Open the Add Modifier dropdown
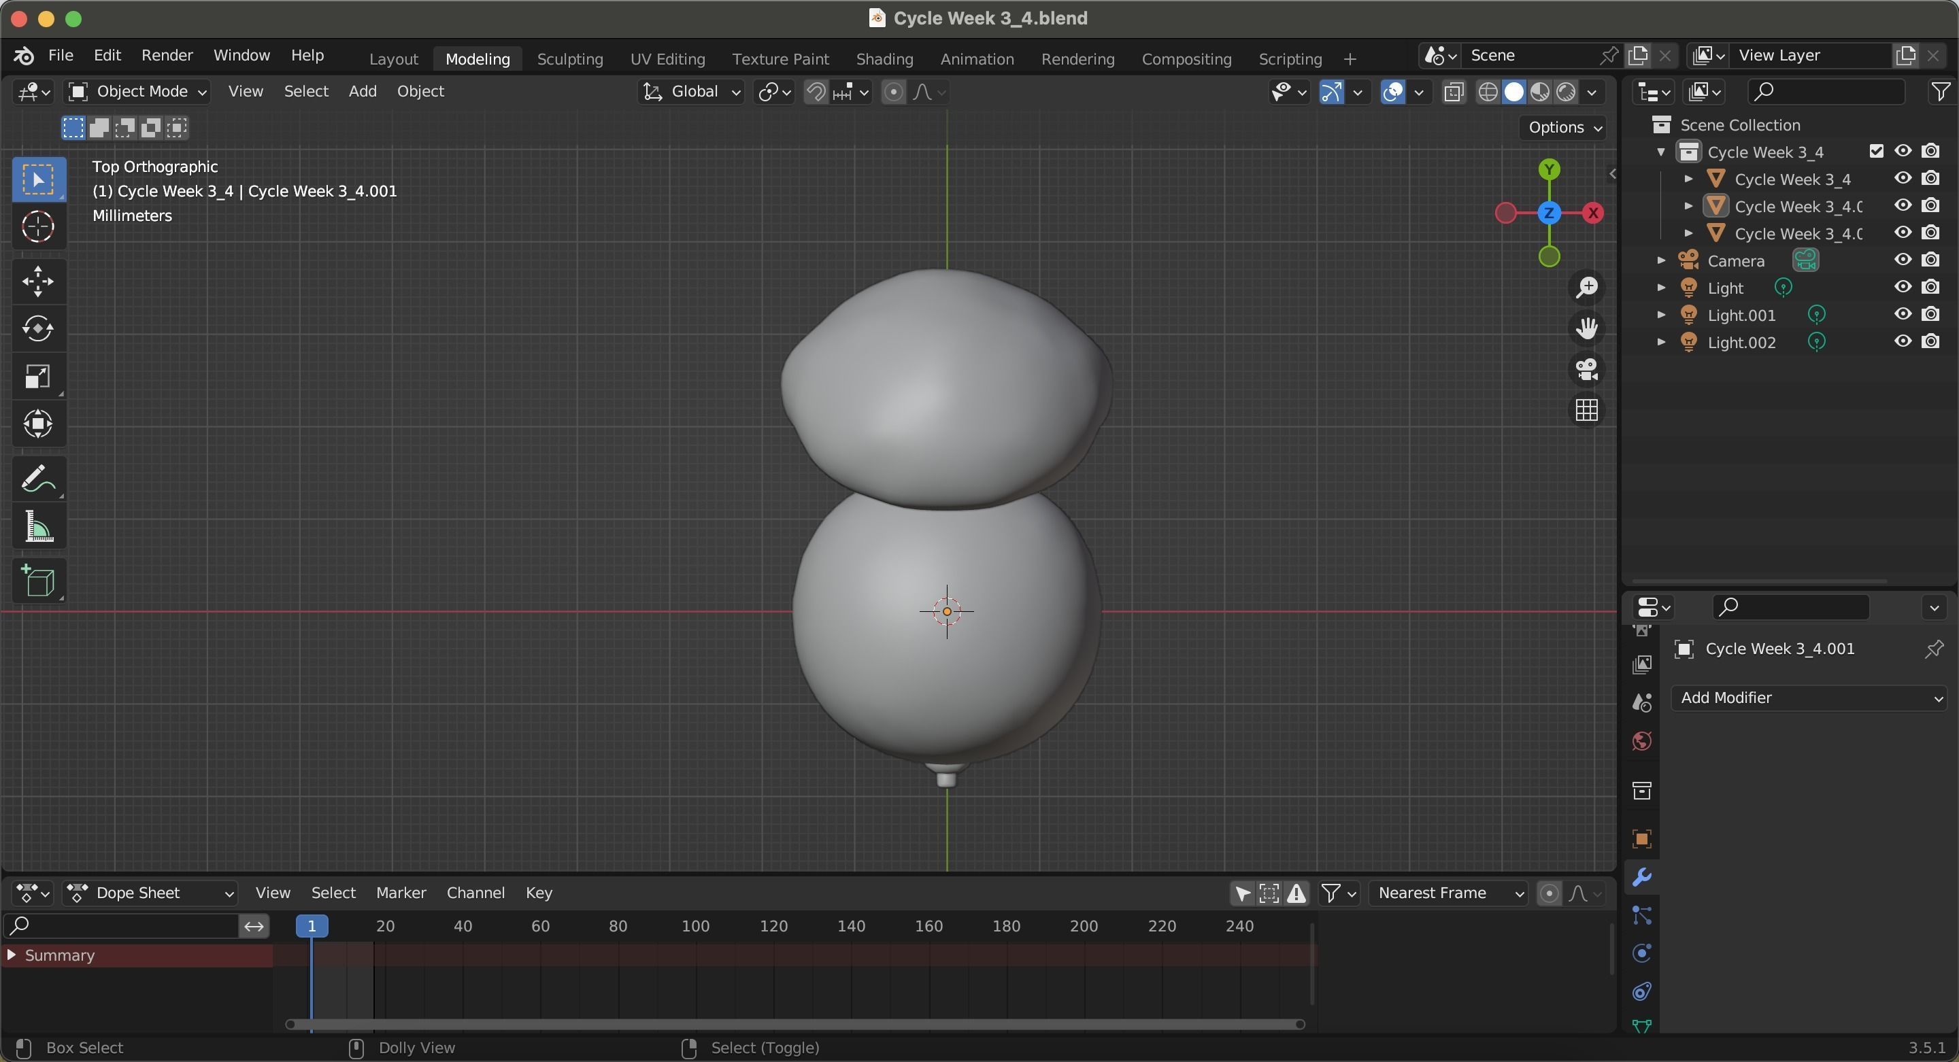 [1808, 698]
